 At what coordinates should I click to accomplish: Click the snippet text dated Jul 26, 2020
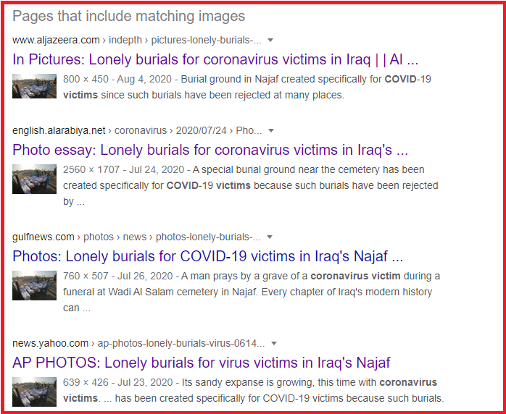point(252,292)
